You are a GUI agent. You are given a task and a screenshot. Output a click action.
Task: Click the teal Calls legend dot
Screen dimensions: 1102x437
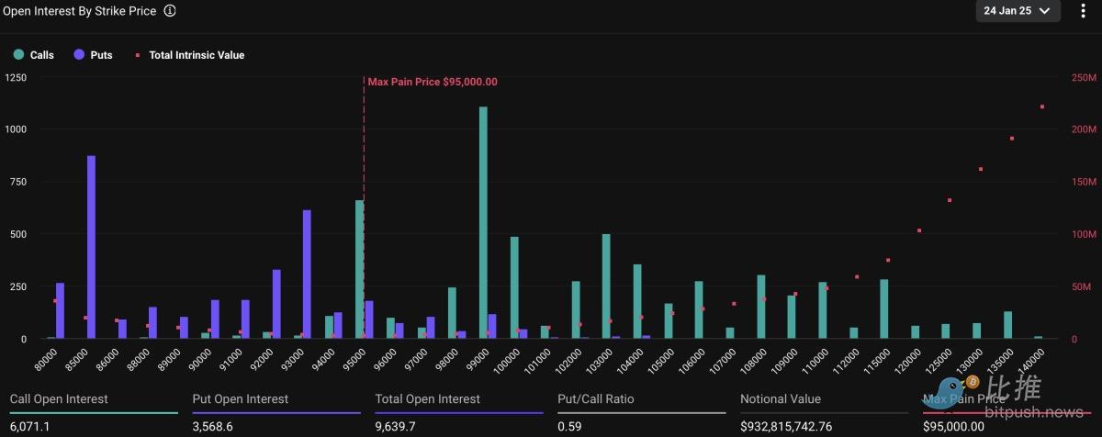[x=18, y=55]
